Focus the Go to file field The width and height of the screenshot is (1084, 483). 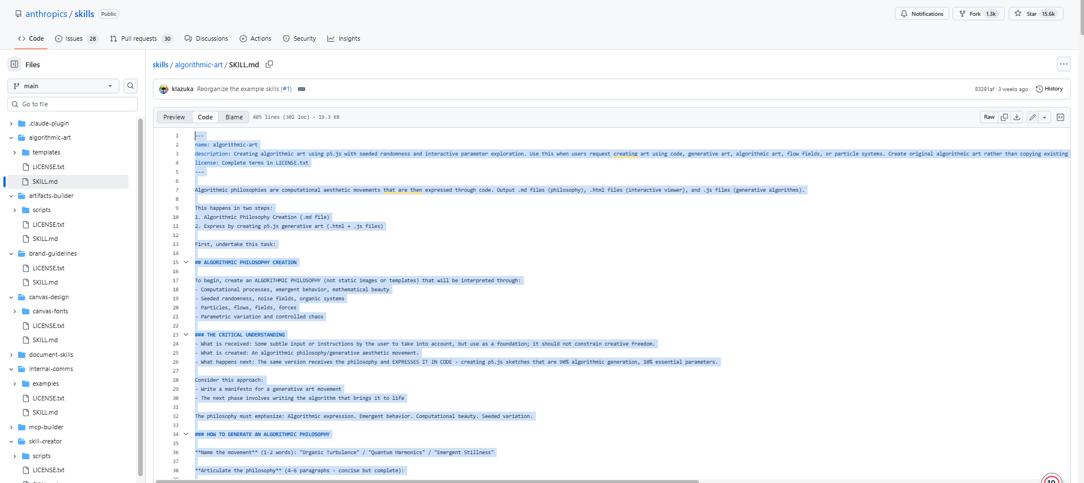click(x=72, y=104)
